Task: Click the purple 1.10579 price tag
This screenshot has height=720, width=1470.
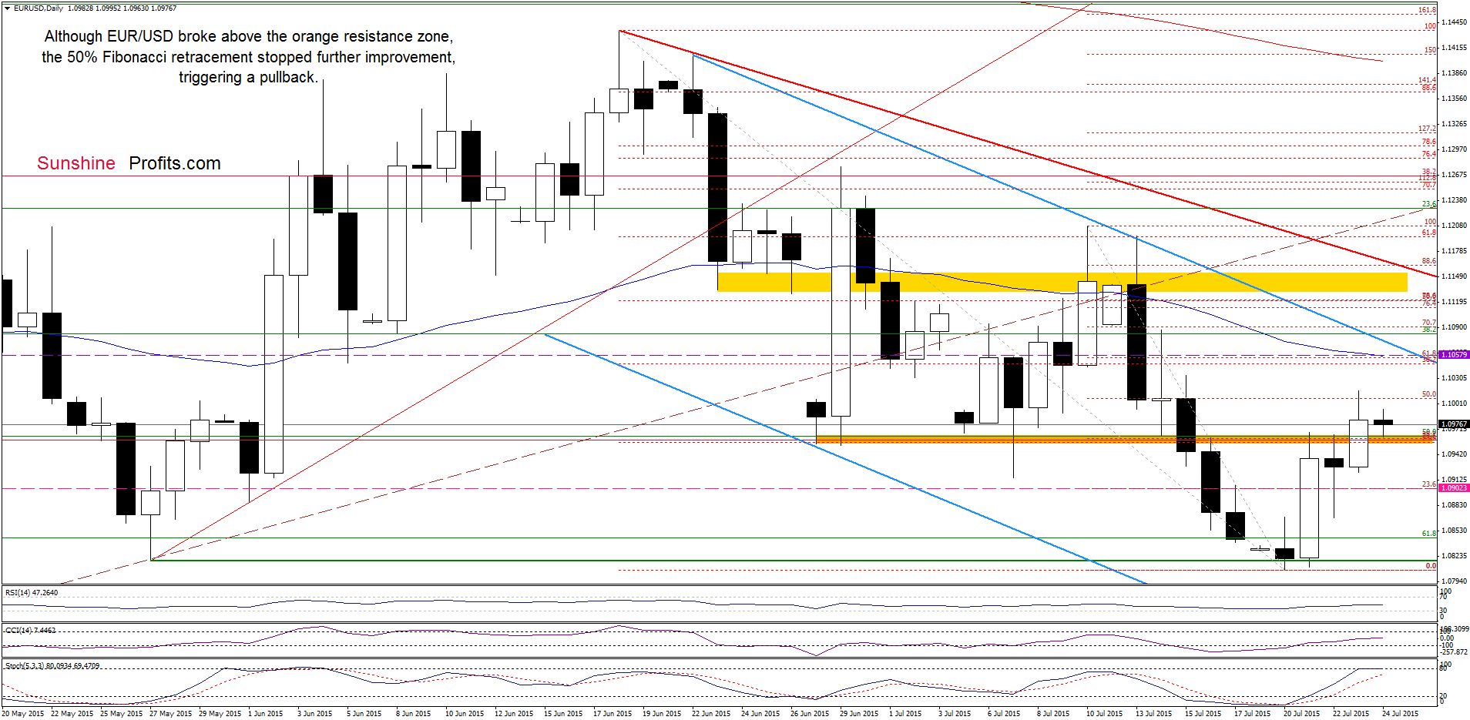Action: tap(1454, 355)
